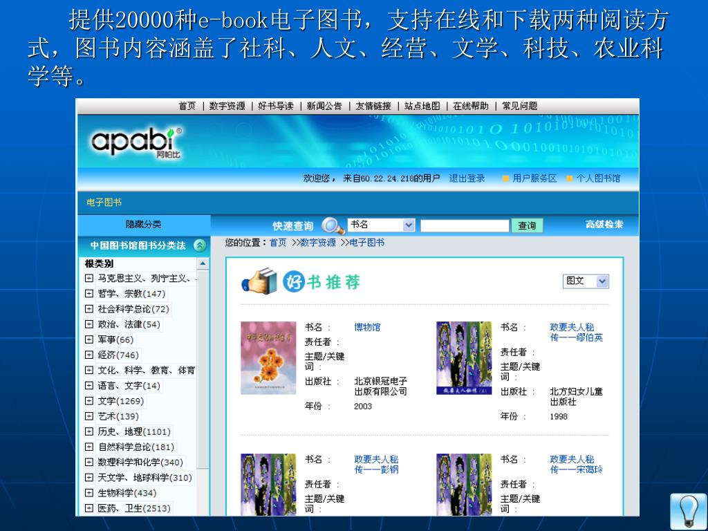708x531 pixels.
Task: Open 新闻公告 in the top navigation
Action: [x=324, y=106]
